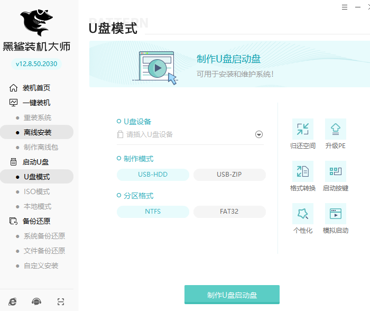Click the video tutorial play illustration

[155, 68]
